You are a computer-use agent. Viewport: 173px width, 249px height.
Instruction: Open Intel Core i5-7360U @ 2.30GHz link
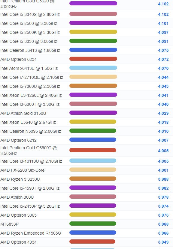[30, 86]
